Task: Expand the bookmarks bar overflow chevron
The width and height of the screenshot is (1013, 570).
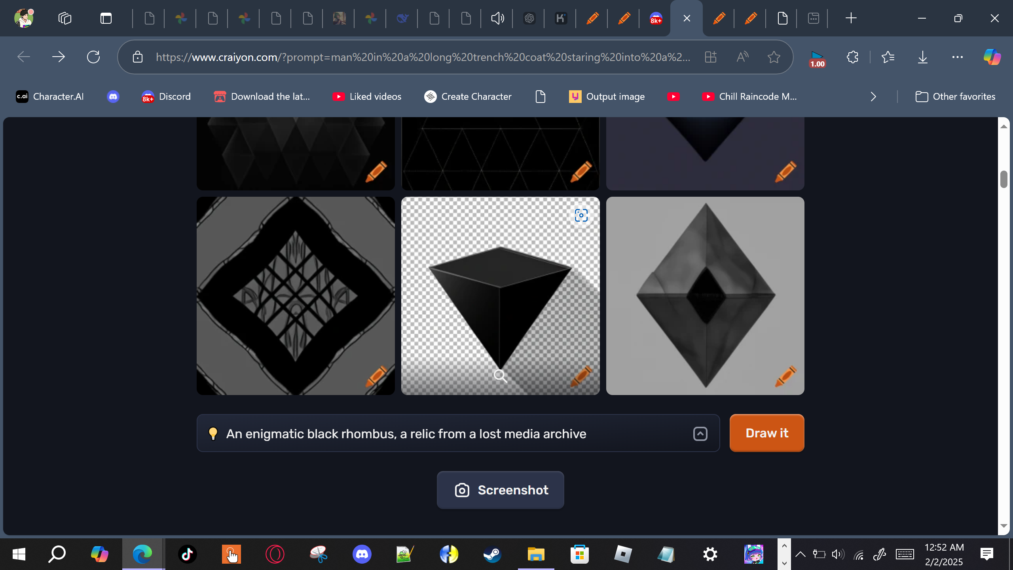Action: click(x=873, y=97)
